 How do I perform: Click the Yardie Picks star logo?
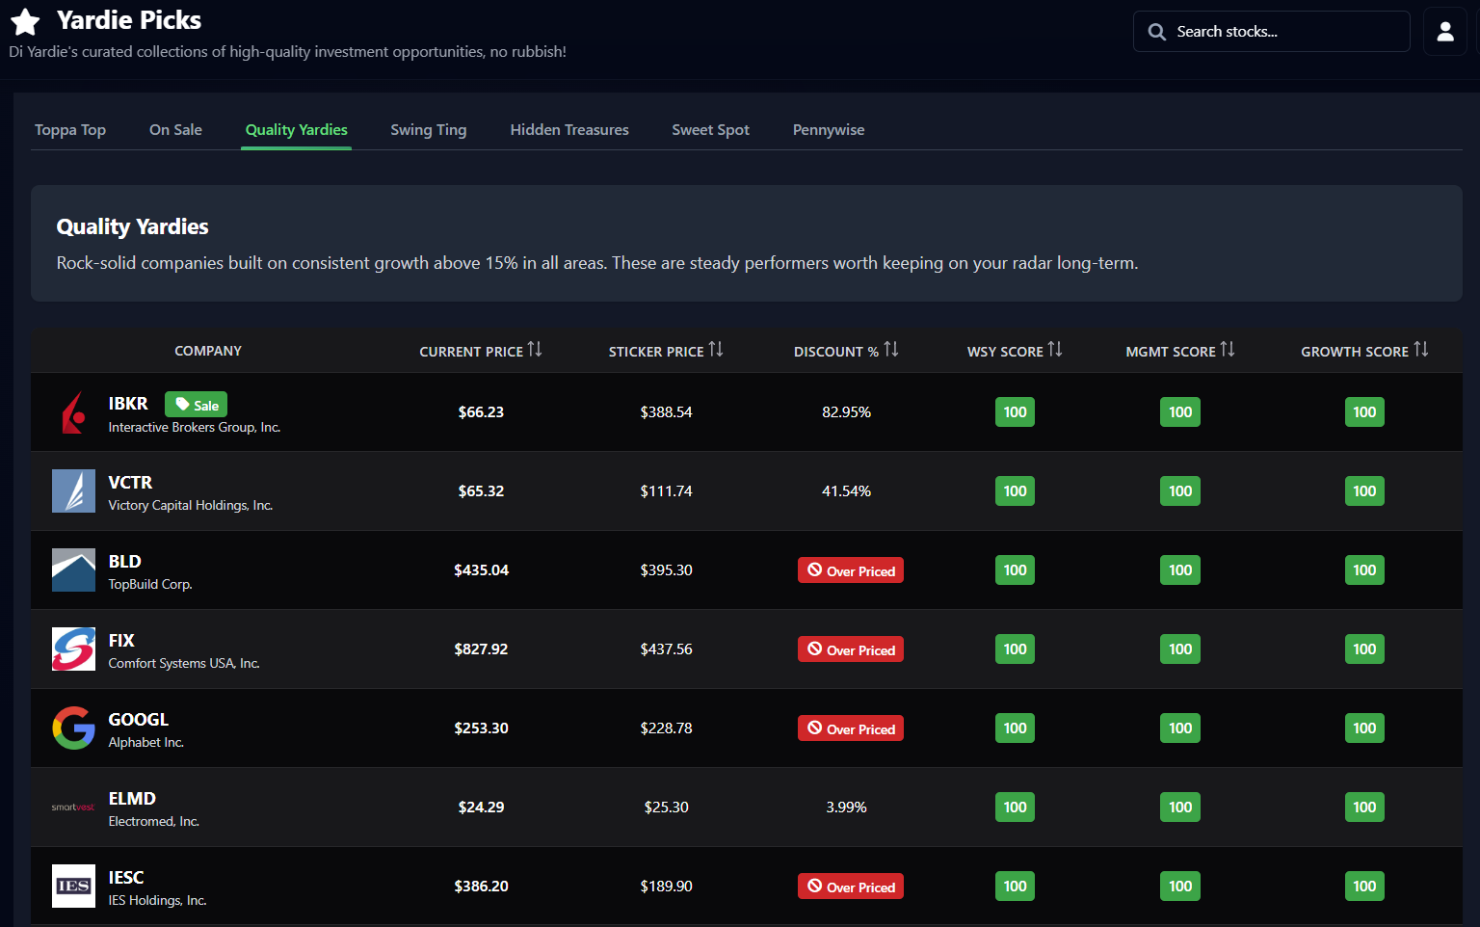(25, 21)
